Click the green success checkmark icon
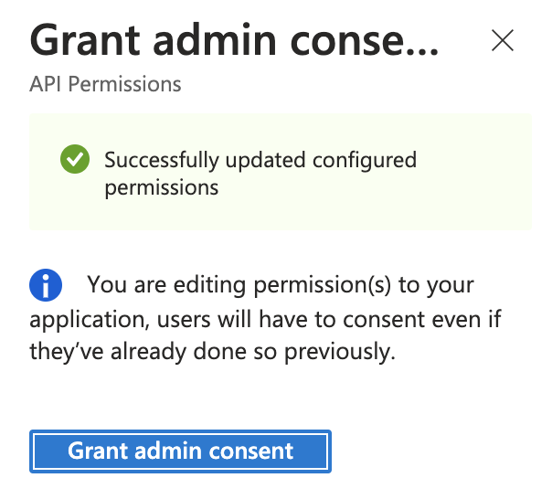 coord(75,159)
